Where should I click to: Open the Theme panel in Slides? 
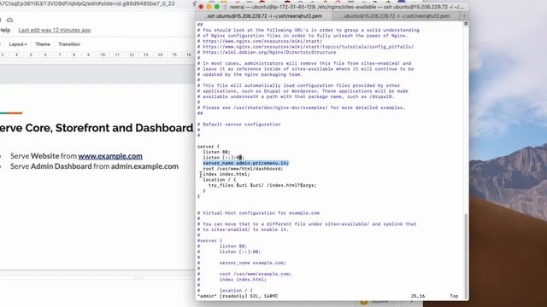(x=43, y=44)
